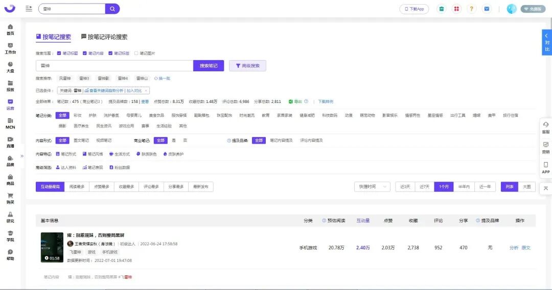The image size is (552, 290).
Task: Open the mail messages icon in header
Action: click(487, 9)
